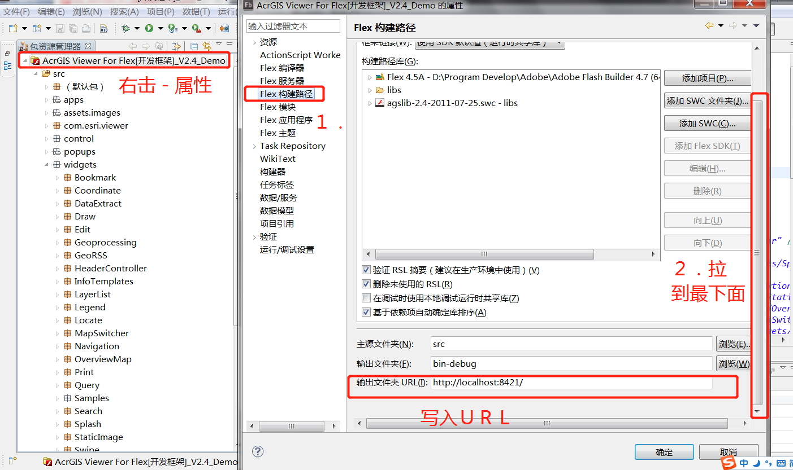Click the horizontal scrollbar under the properties category list
Viewport: 793px width, 470px height.
[x=294, y=426]
